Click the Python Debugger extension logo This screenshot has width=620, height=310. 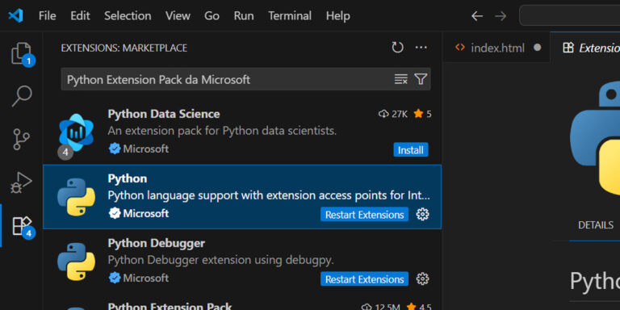[x=77, y=262]
